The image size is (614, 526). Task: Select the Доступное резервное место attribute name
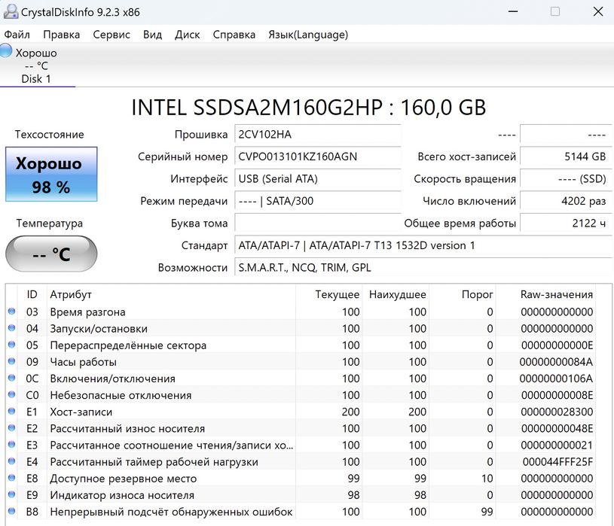124,479
